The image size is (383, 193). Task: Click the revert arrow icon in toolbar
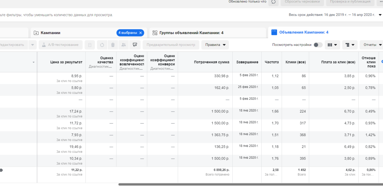tap(102, 45)
